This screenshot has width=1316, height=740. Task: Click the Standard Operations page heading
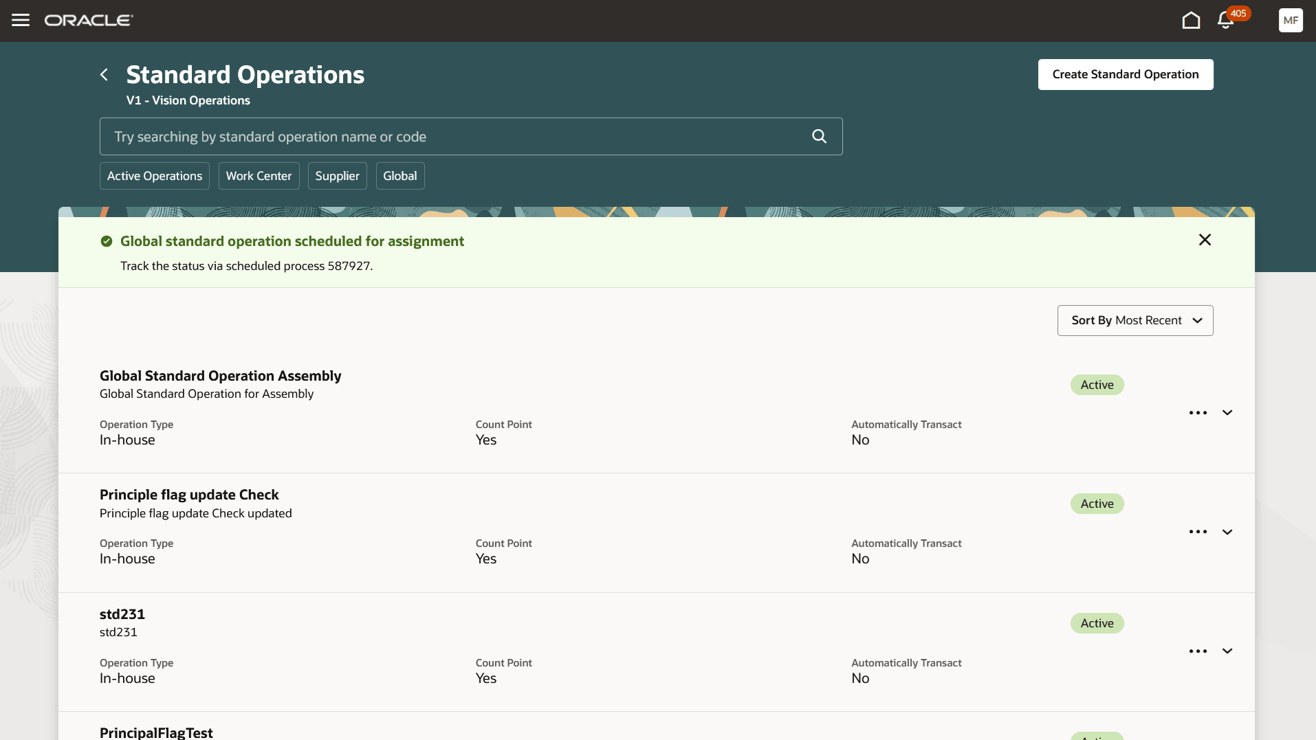(x=245, y=74)
